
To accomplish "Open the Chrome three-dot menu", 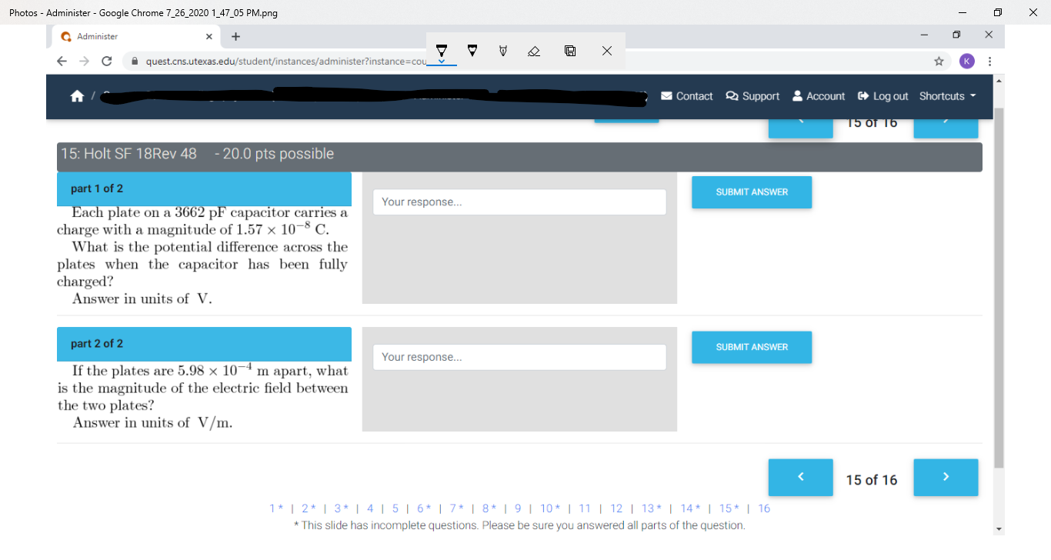I will pyautogui.click(x=989, y=61).
